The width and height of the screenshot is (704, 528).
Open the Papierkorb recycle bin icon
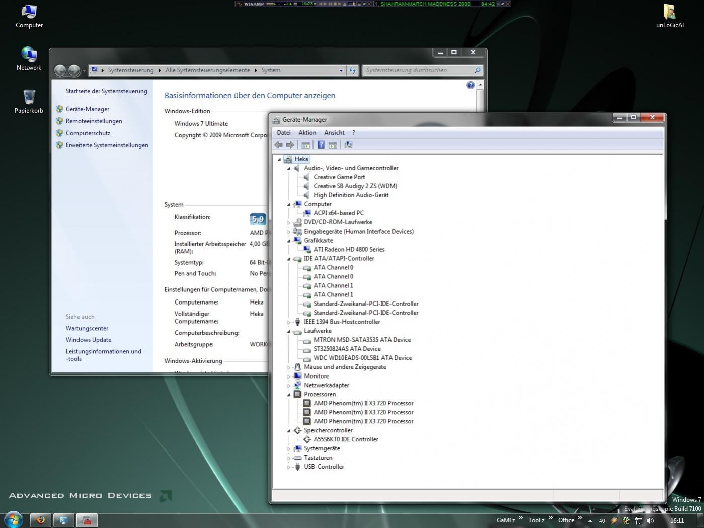pos(29,102)
